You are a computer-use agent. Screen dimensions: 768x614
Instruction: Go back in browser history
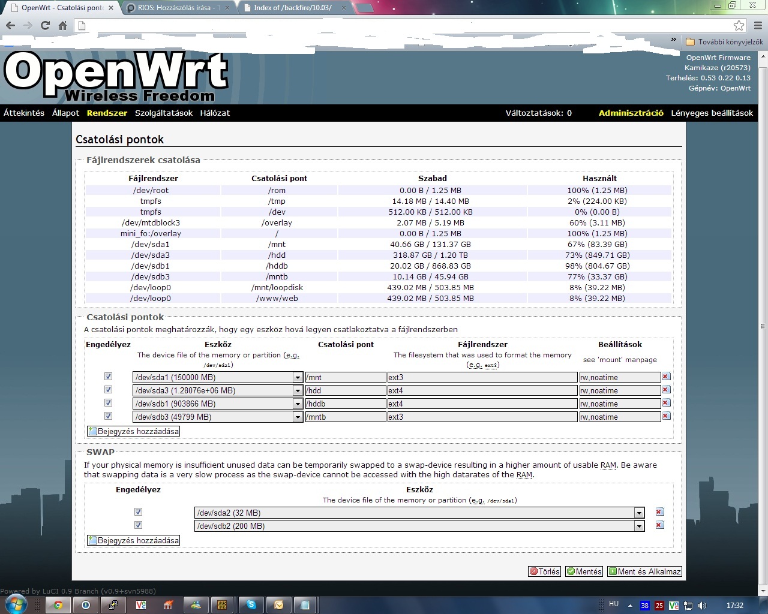10,25
